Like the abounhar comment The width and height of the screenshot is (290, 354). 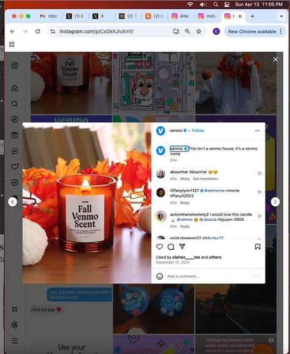point(259,174)
